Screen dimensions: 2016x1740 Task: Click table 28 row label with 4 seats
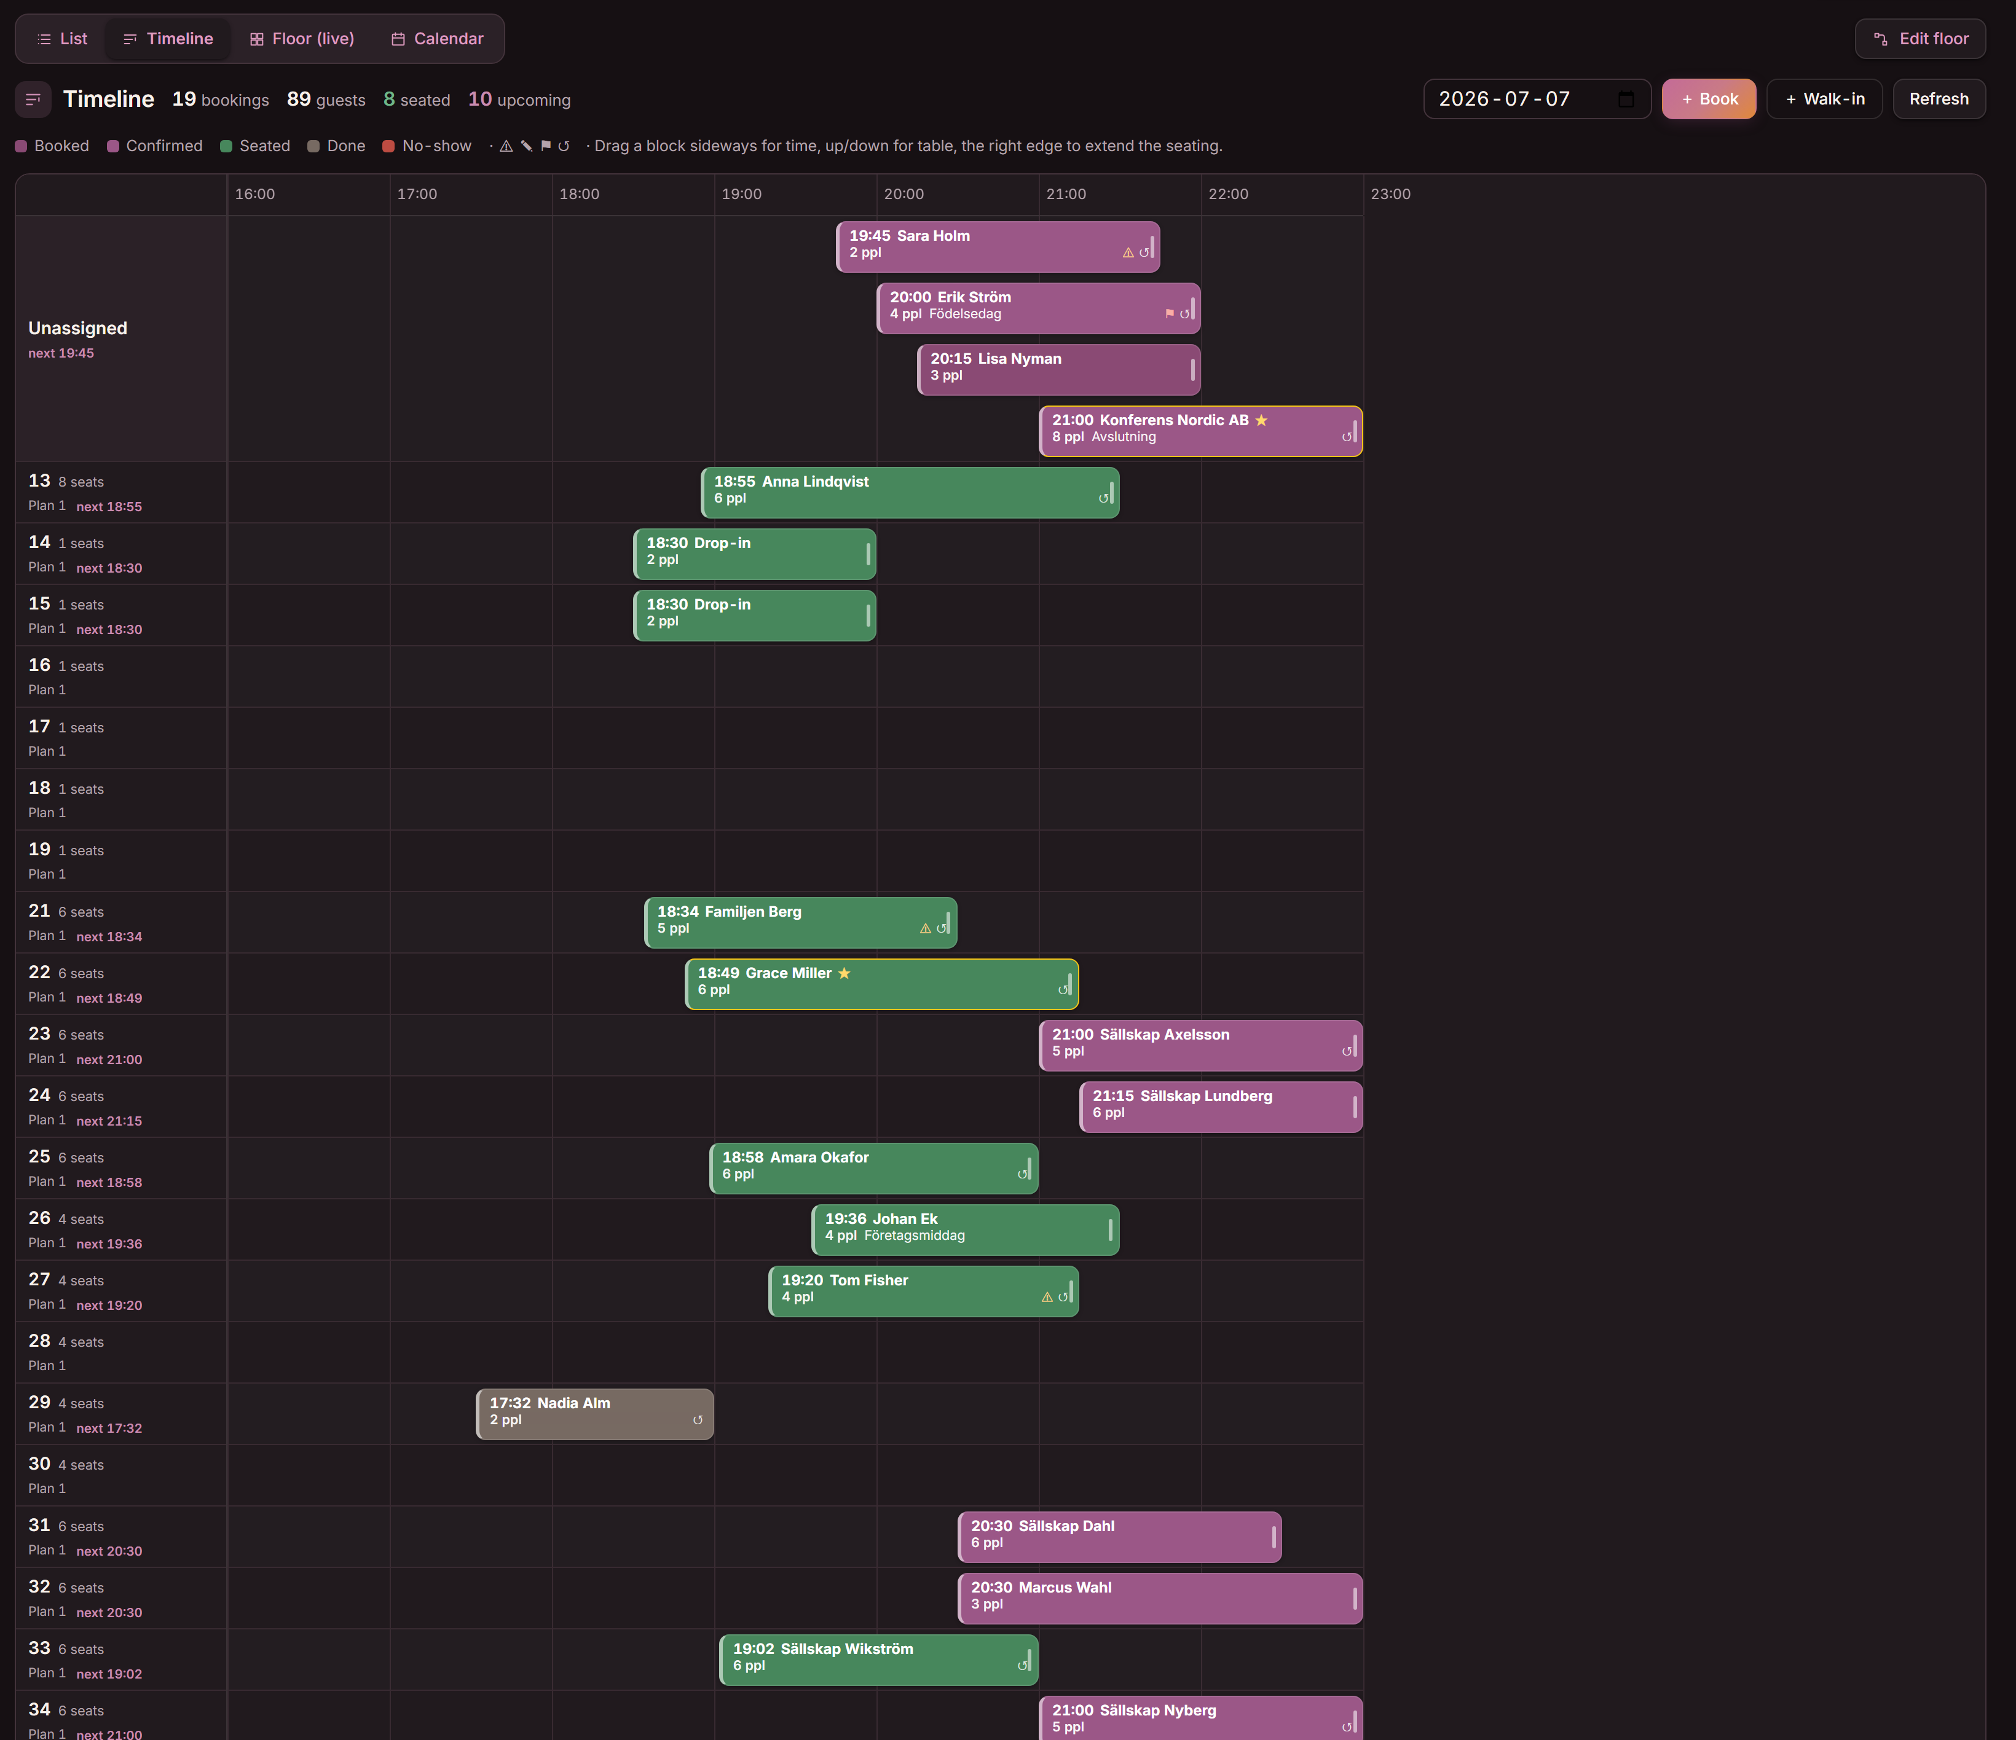(x=120, y=1353)
